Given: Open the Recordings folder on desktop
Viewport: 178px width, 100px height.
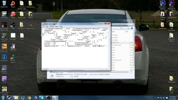Looking at the screenshot, I should coord(163,26).
